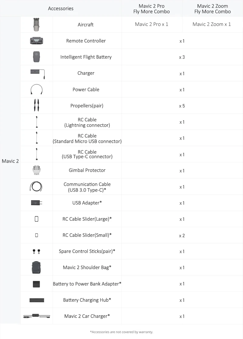Click the Remote Controller icon
243x339 pixels.
36,41
